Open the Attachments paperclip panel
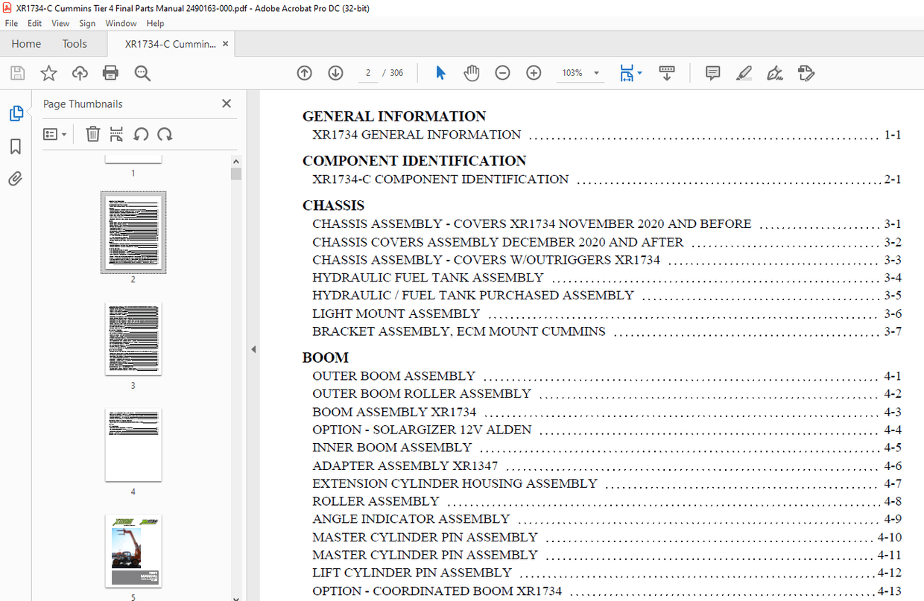924x601 pixels. 16,179
